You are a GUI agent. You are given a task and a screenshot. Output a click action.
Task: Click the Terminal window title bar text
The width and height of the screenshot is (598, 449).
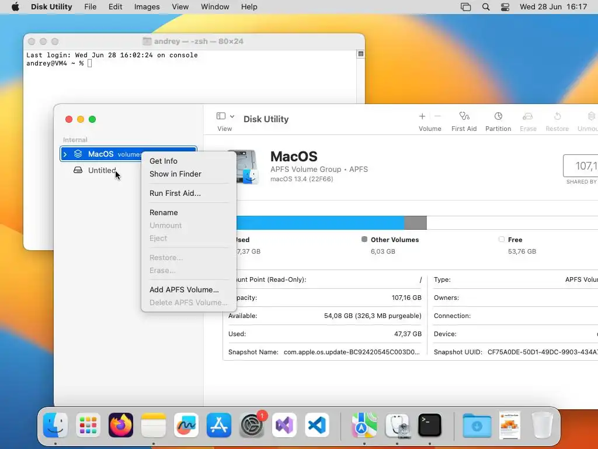[199, 42]
